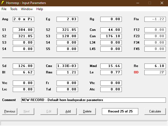This screenshot has height=126, width=168.
Task: Click the Previous record button
Action: click(x=10, y=111)
